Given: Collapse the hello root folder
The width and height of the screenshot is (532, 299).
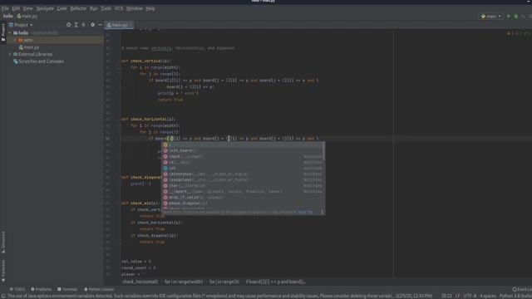Looking at the screenshot, I should 10,33.
